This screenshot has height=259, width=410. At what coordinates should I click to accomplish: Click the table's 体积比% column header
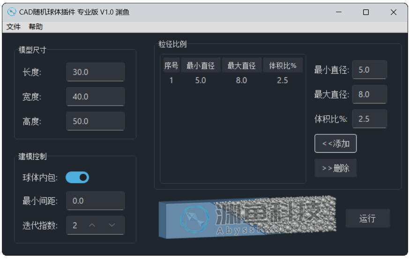click(x=283, y=66)
